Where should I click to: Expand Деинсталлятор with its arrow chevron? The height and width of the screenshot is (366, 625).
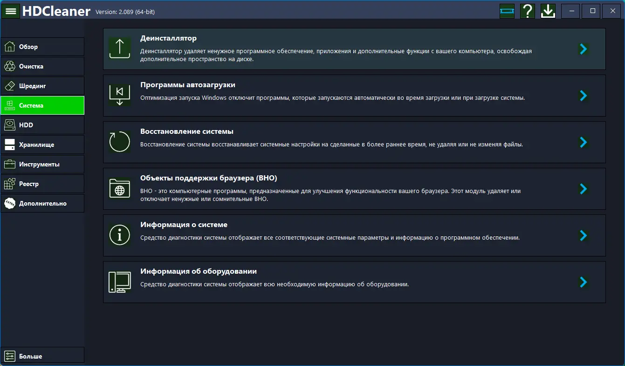583,49
